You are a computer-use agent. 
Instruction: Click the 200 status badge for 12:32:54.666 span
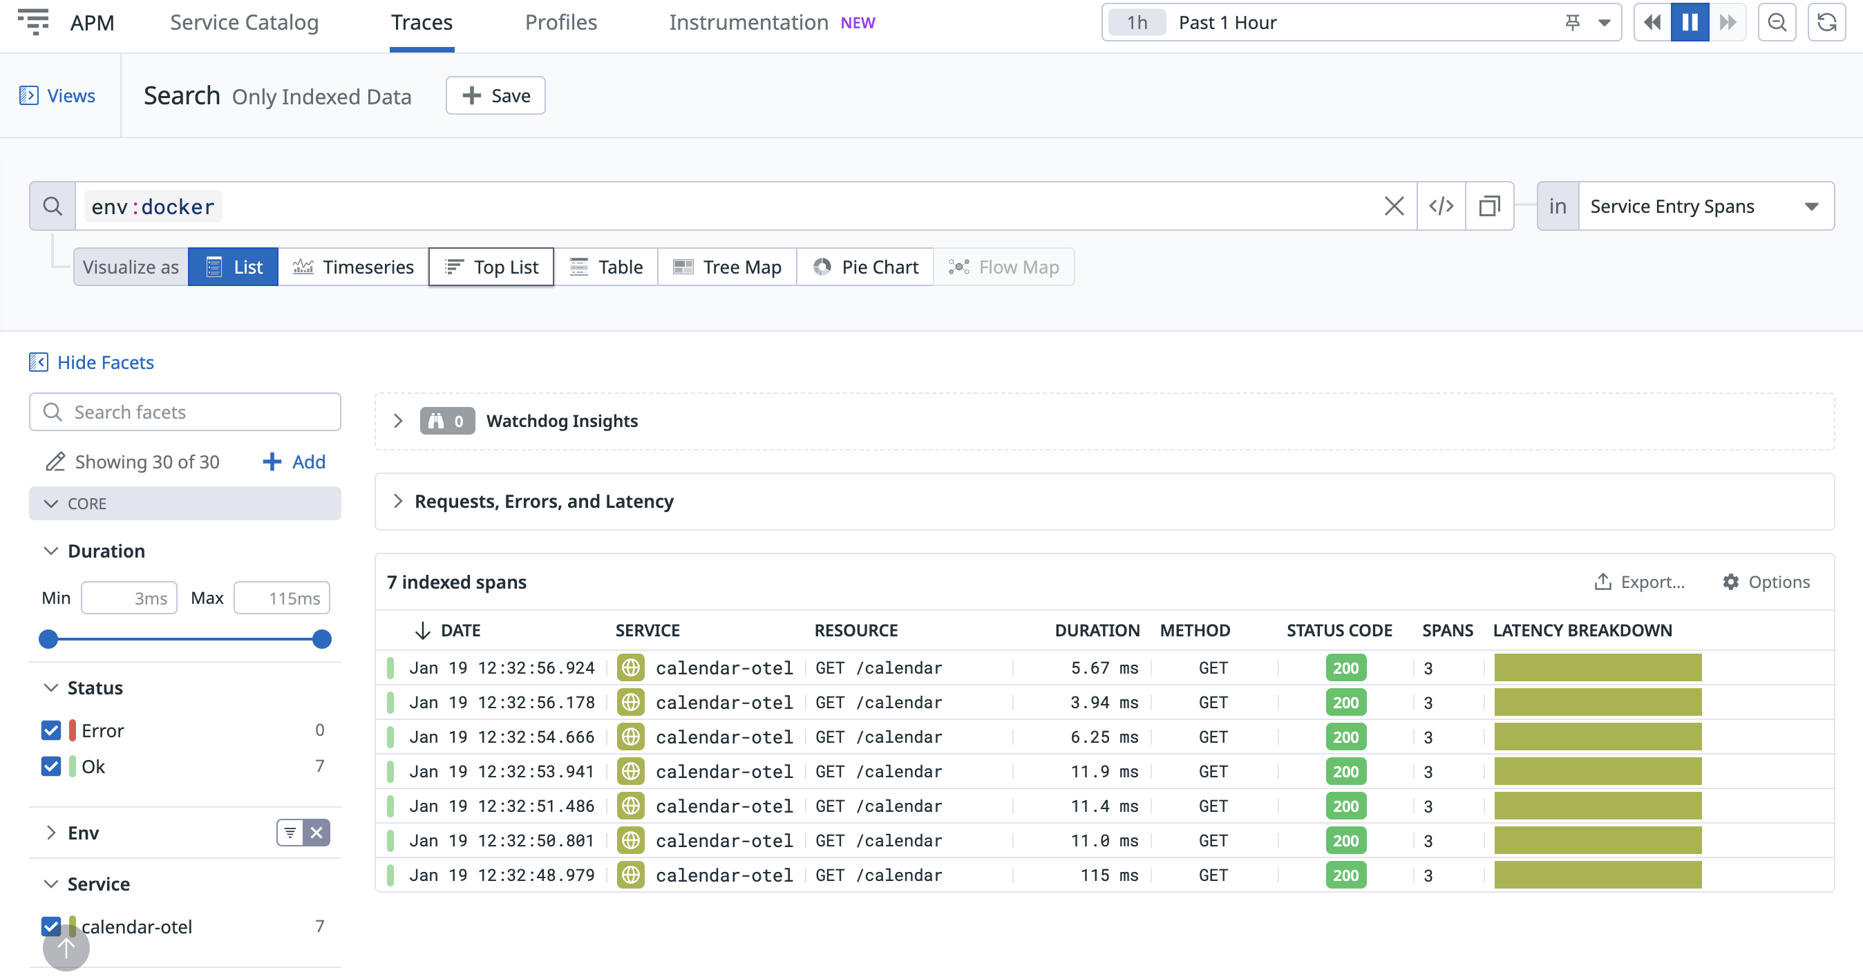(1346, 737)
